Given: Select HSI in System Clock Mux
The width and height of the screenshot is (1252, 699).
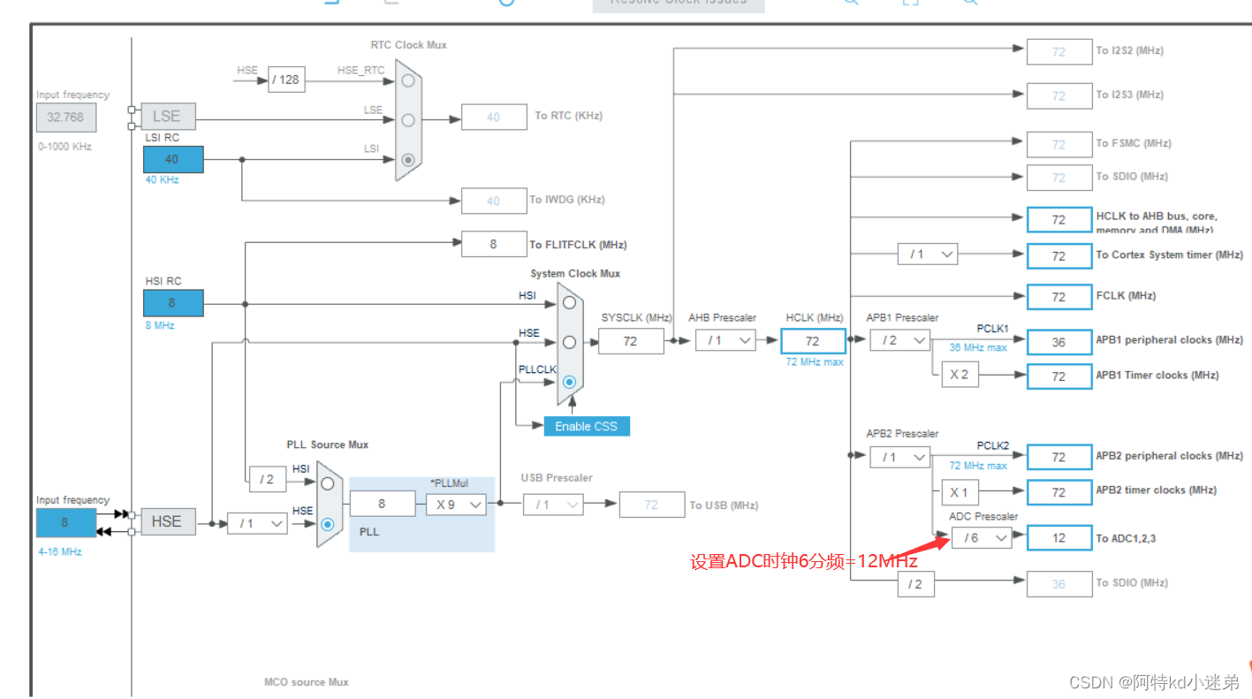Looking at the screenshot, I should [570, 302].
